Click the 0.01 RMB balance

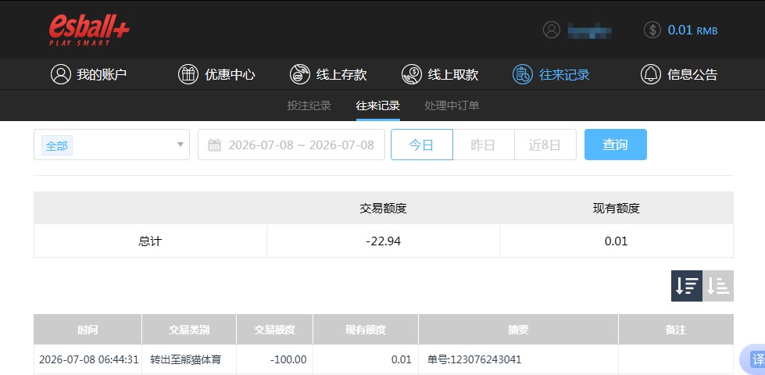692,30
